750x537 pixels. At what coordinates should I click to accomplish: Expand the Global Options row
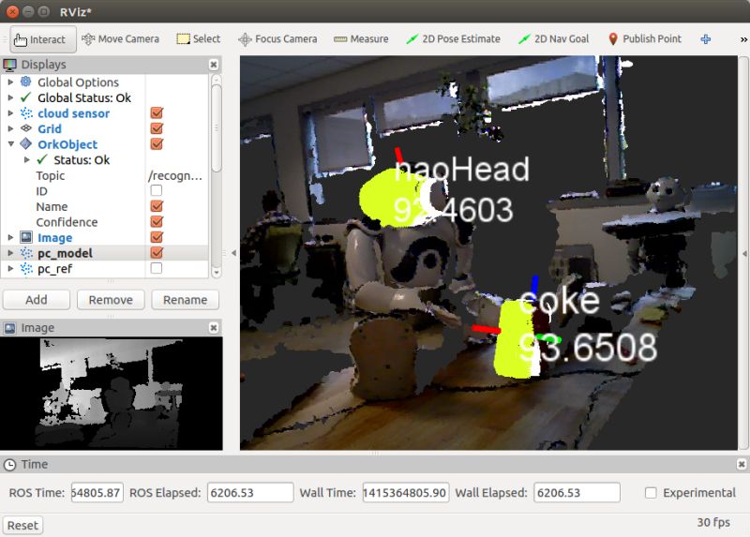(x=10, y=82)
